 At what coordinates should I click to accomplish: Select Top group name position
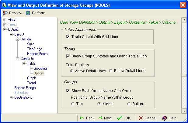[73, 104]
